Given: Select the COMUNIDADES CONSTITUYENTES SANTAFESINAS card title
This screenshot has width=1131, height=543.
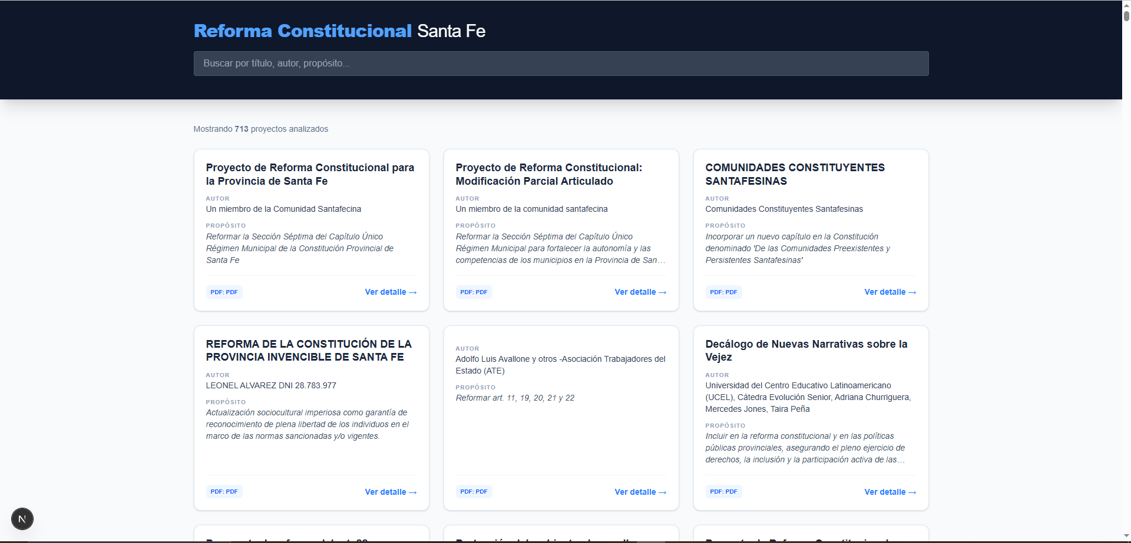Looking at the screenshot, I should pyautogui.click(x=795, y=174).
